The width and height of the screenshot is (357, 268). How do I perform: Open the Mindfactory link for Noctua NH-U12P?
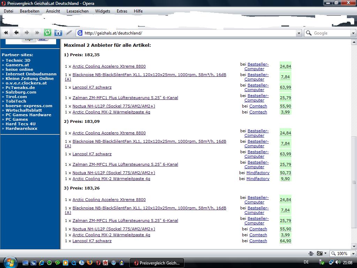click(x=258, y=173)
